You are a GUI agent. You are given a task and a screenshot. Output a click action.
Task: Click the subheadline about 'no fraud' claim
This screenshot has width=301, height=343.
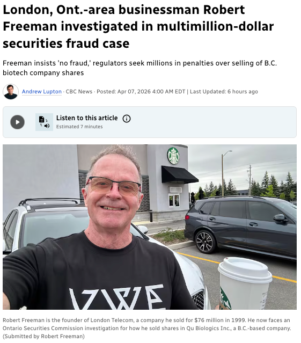140,68
